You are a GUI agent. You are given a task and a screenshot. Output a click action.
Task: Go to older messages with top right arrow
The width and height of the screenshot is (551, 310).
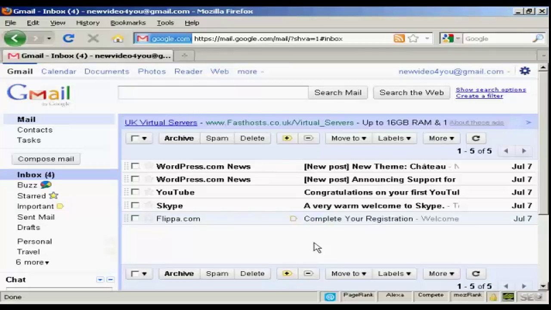(x=524, y=151)
